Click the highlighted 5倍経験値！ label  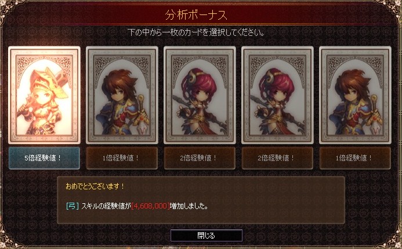click(44, 158)
